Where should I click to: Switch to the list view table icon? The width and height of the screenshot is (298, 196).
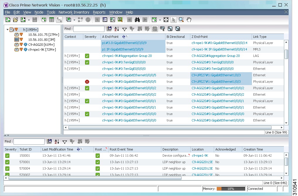pyautogui.click(x=52, y=20)
